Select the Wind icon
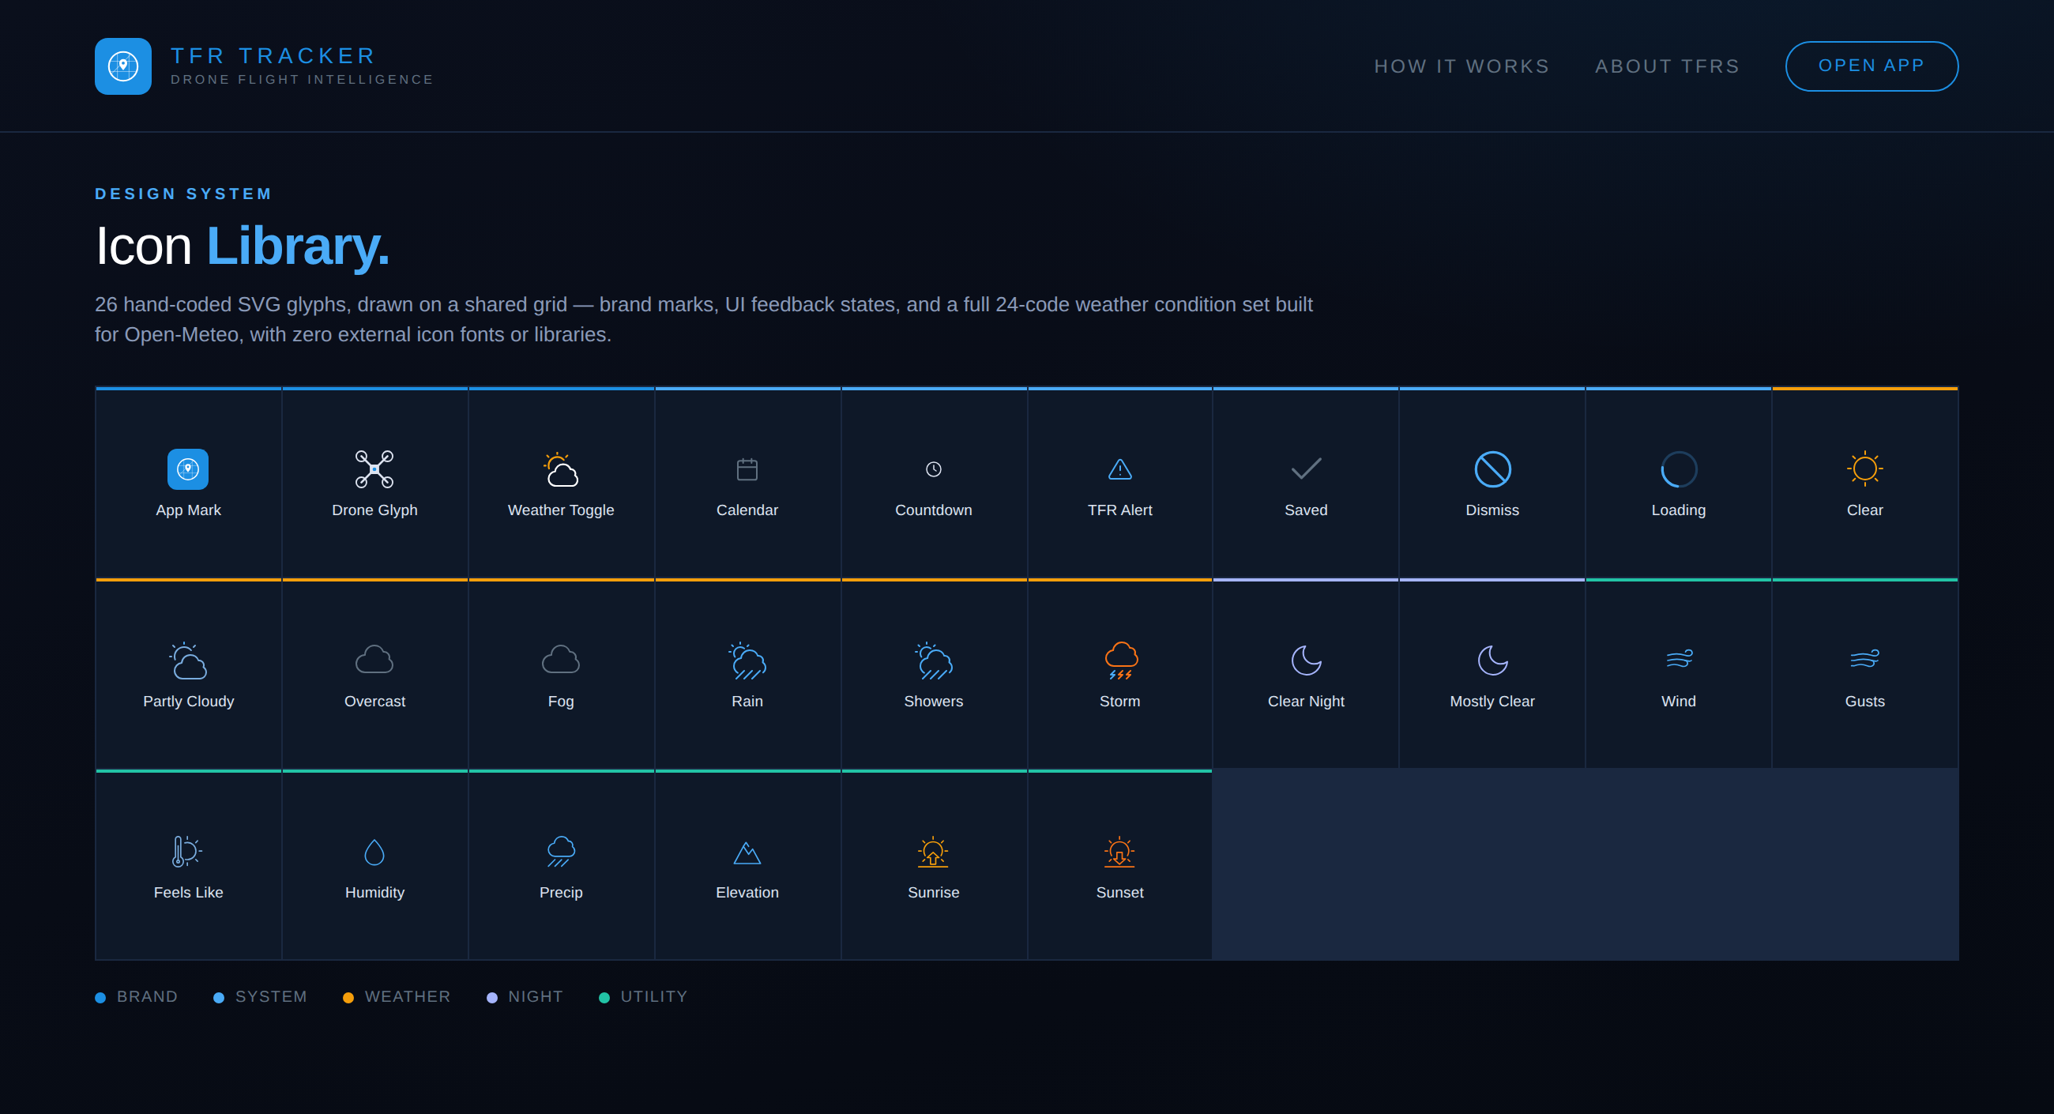Screen dimensions: 2054x1114 1679,659
